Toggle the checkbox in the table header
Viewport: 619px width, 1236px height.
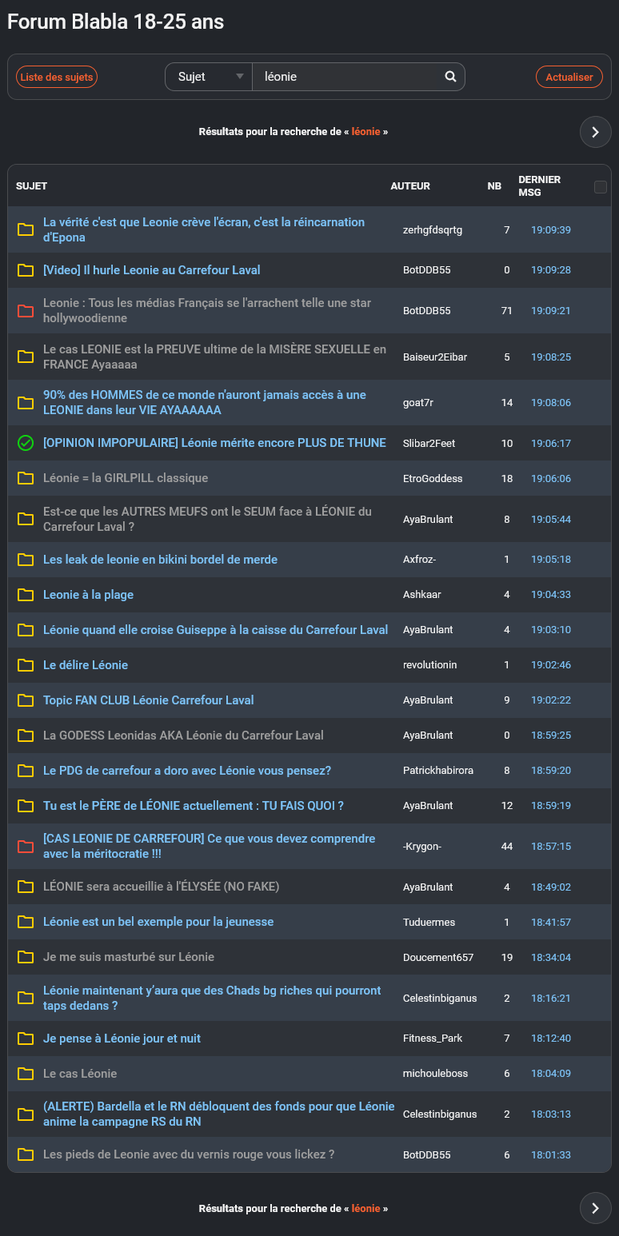click(x=601, y=187)
